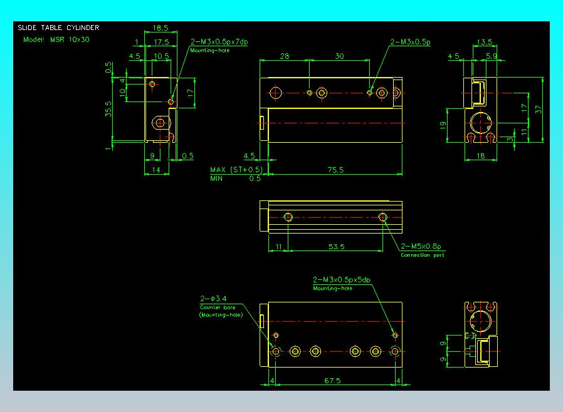
Task: Click the '2-φ3.4' callout
Action: point(213,298)
